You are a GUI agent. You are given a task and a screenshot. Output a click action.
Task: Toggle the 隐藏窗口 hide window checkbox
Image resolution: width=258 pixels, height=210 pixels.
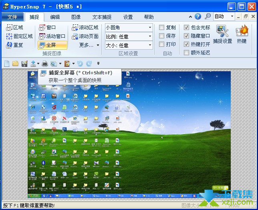[186, 36]
